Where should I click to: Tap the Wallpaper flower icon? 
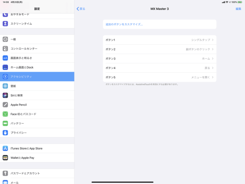[x=5, y=86]
